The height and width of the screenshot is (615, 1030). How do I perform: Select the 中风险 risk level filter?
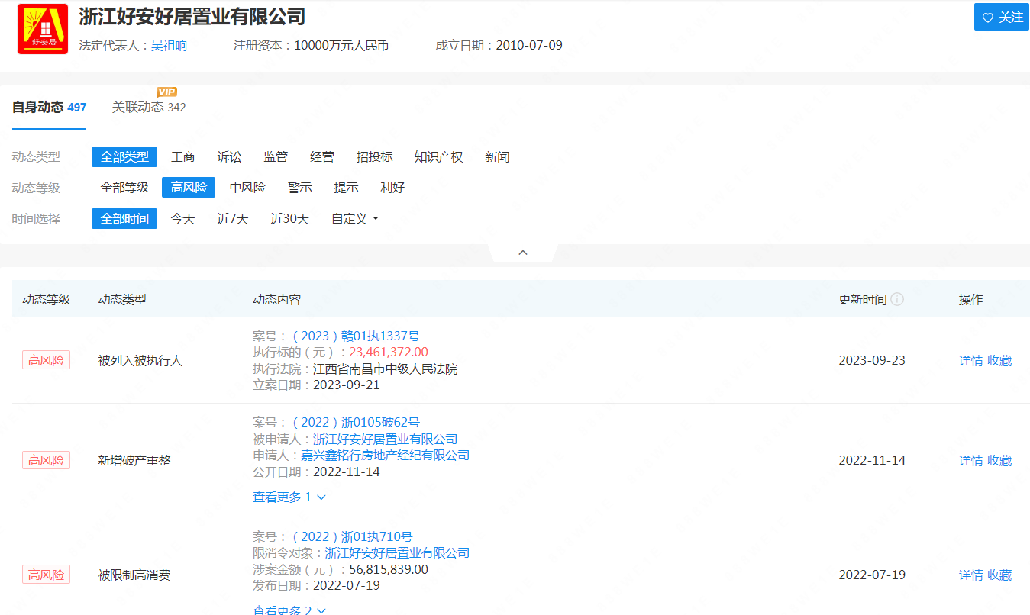[x=247, y=188]
